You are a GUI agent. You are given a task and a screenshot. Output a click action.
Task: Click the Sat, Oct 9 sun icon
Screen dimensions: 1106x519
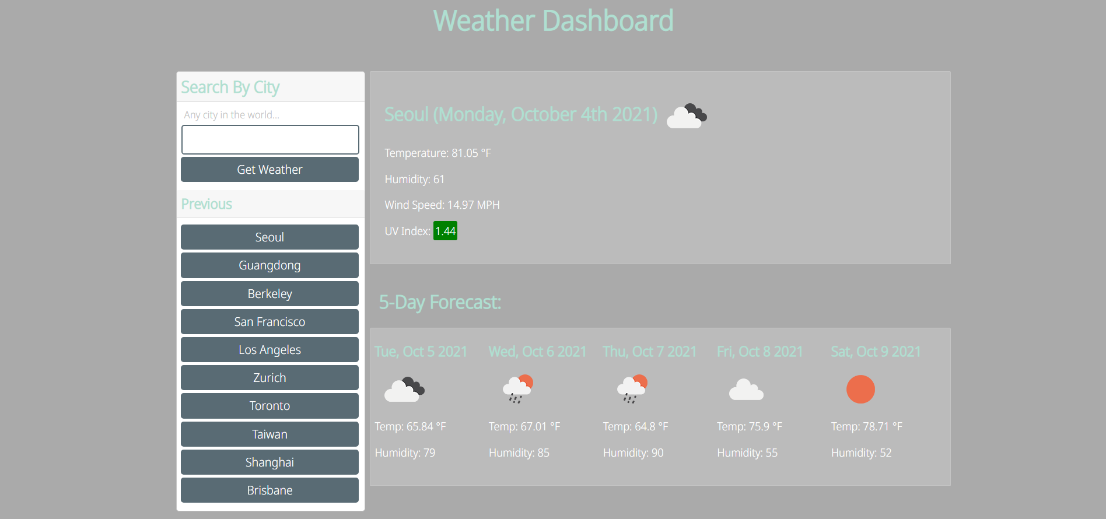(860, 390)
